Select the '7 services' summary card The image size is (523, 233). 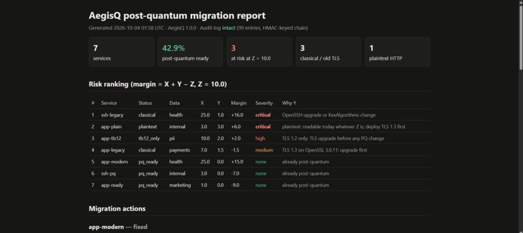121,52
